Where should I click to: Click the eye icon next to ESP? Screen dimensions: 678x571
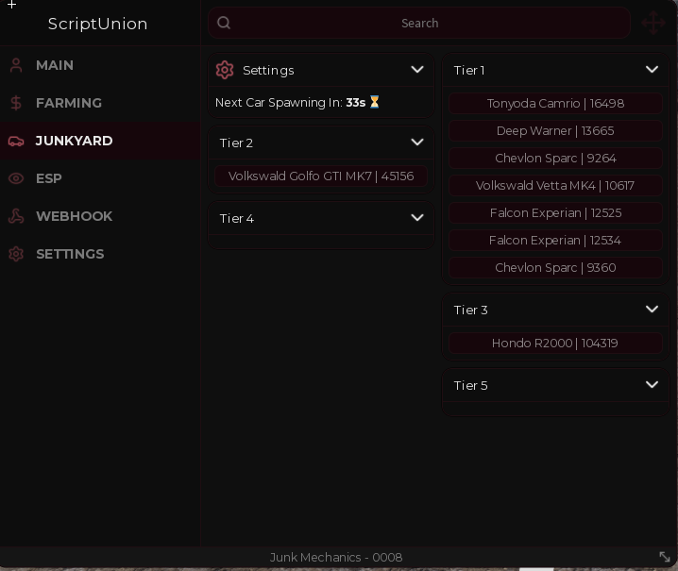pyautogui.click(x=16, y=178)
